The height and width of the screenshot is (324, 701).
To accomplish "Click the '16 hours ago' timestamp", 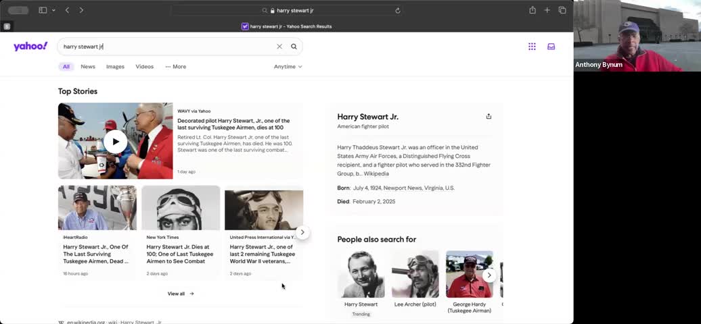I will [76, 273].
